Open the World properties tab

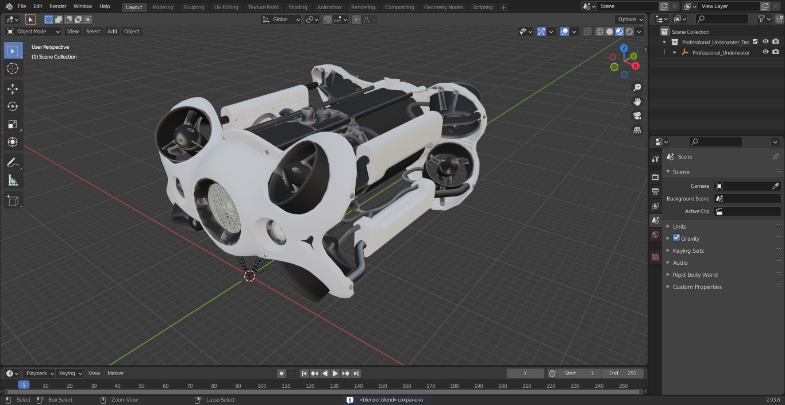tap(655, 235)
